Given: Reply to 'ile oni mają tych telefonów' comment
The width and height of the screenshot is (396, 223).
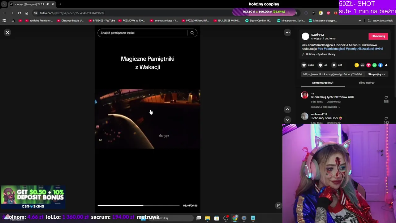Looking at the screenshot, I should point(334,102).
